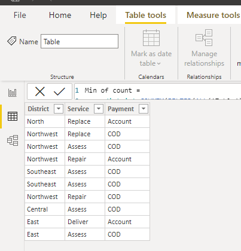Click the Name tag icon

pos(12,41)
